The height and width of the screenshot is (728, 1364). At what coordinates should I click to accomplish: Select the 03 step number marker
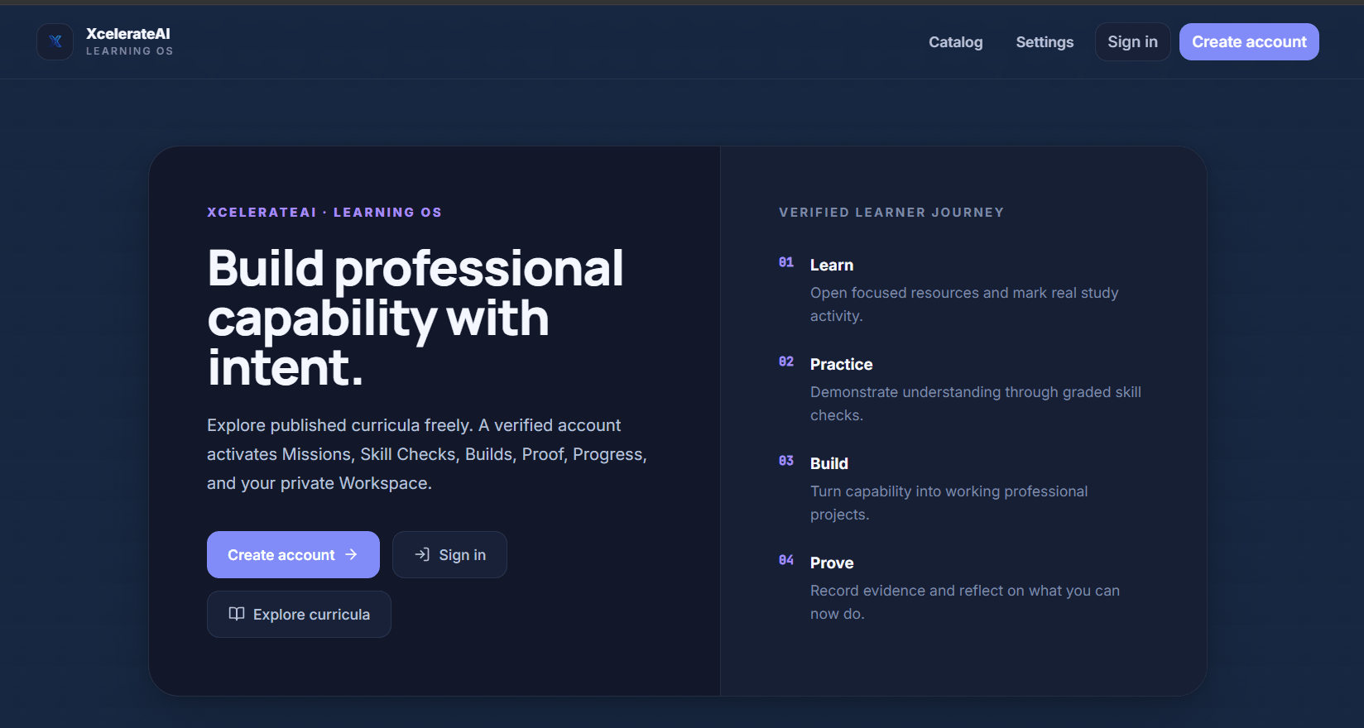786,461
